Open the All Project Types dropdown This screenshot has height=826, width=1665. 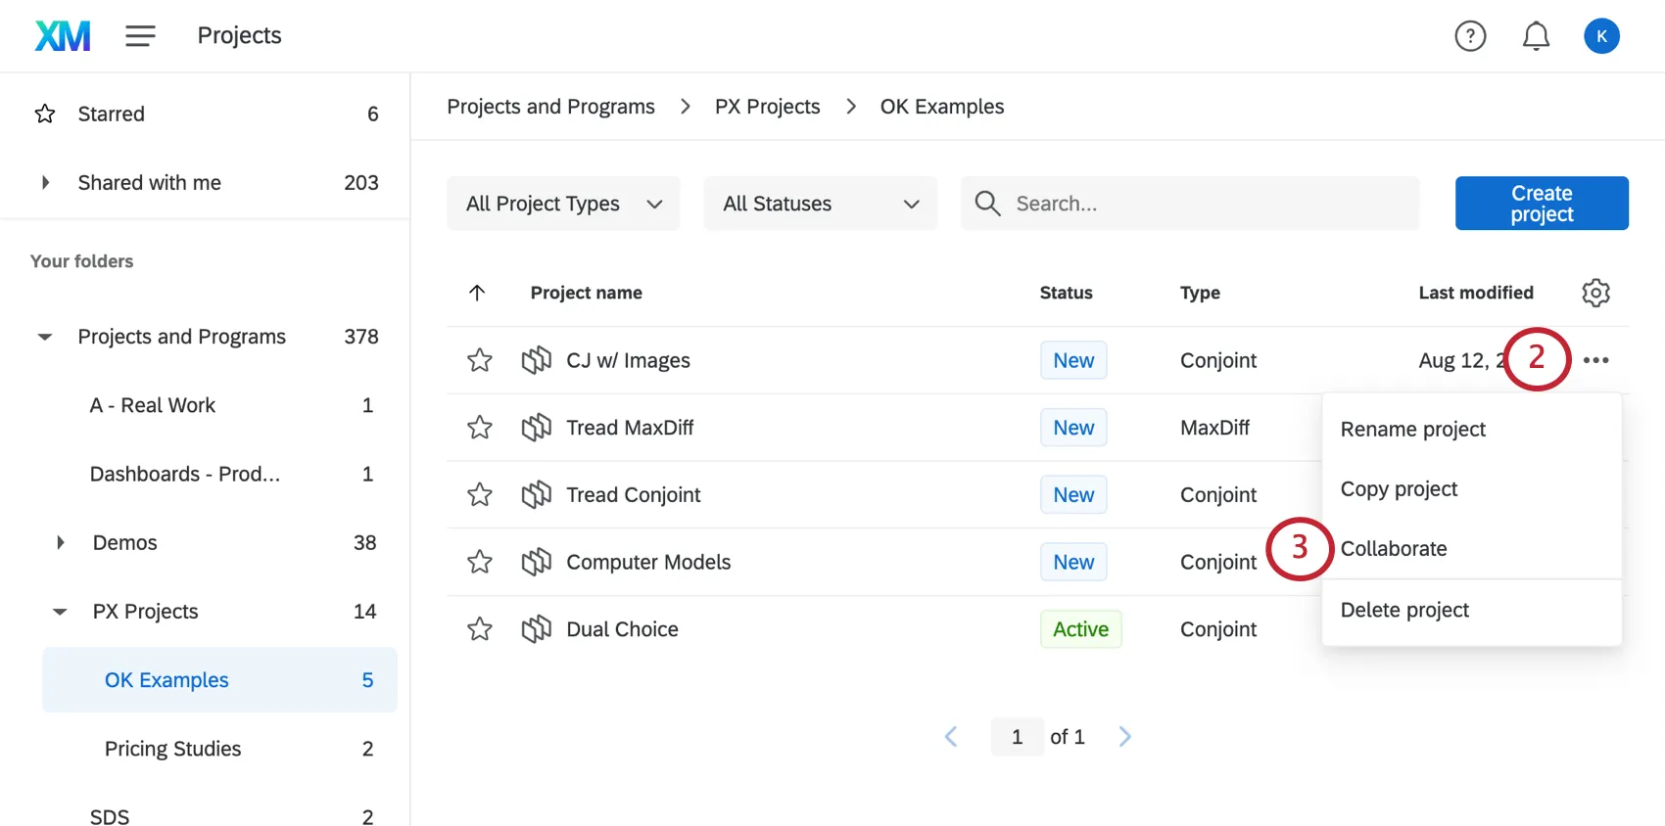563,204
